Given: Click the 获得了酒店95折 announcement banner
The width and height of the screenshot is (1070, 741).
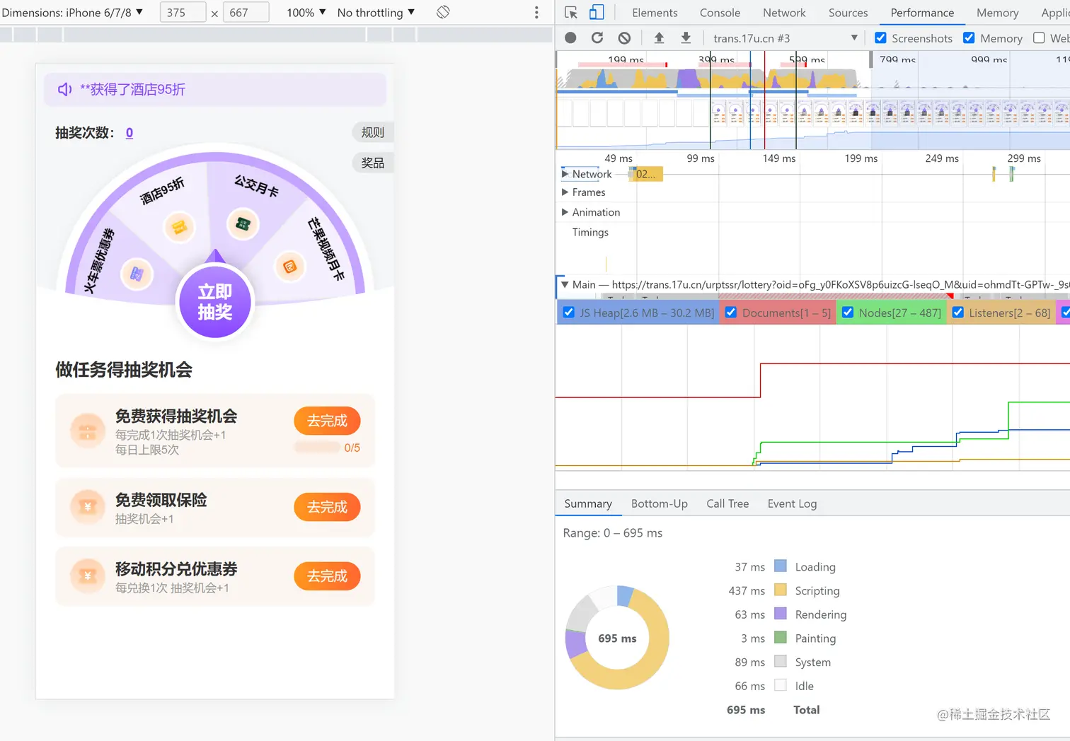Looking at the screenshot, I should (215, 89).
